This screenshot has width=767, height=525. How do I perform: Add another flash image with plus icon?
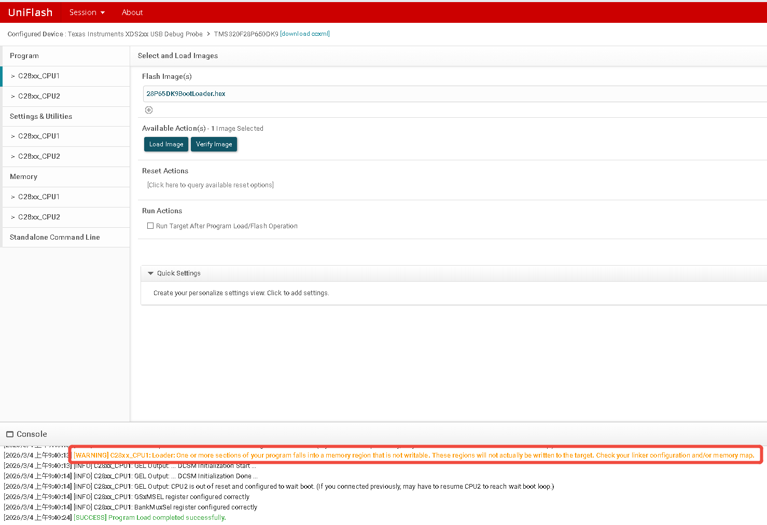coord(149,110)
